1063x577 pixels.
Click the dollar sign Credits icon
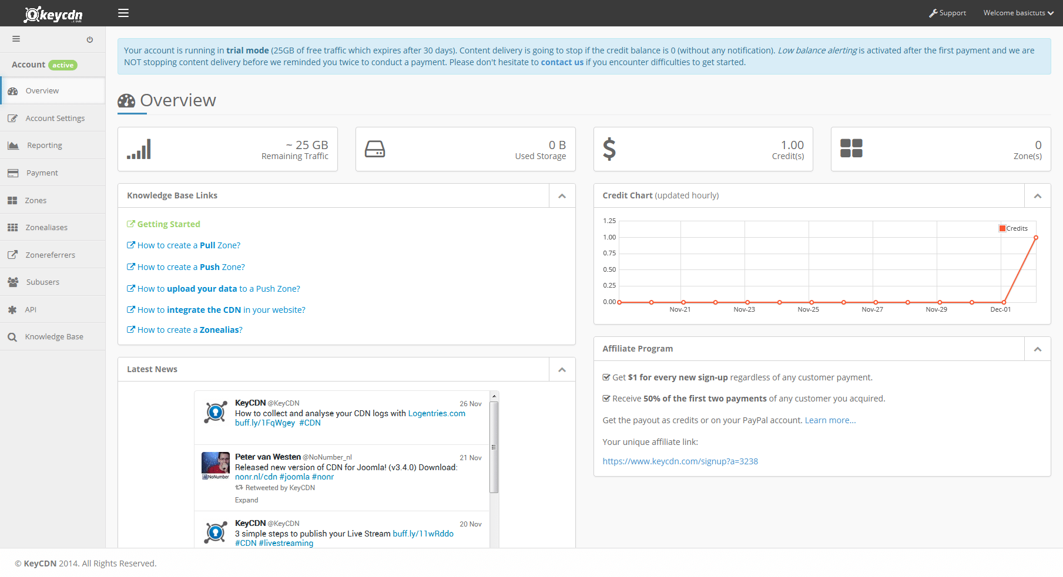(609, 149)
